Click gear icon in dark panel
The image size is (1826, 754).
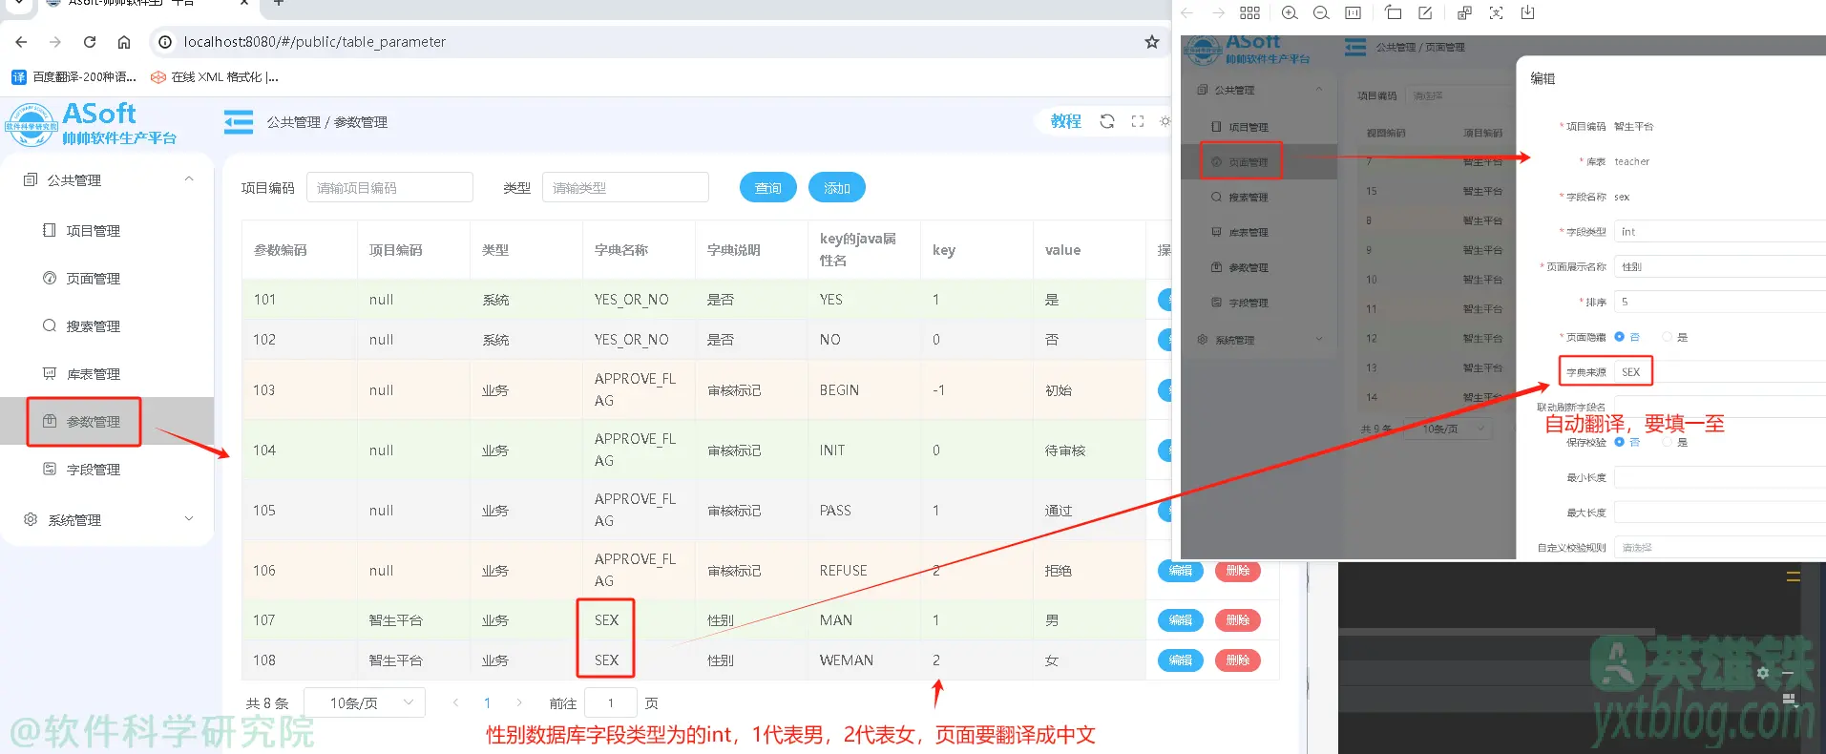1763,673
